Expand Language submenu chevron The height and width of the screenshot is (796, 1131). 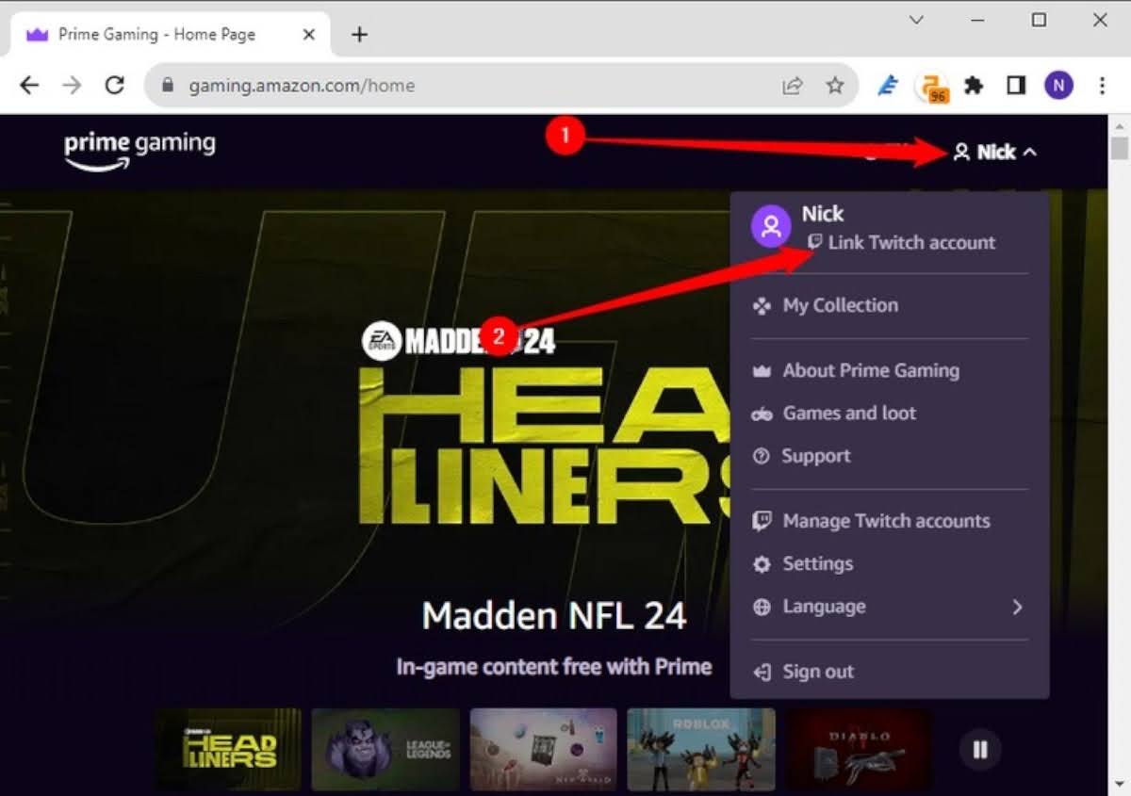coord(1017,608)
